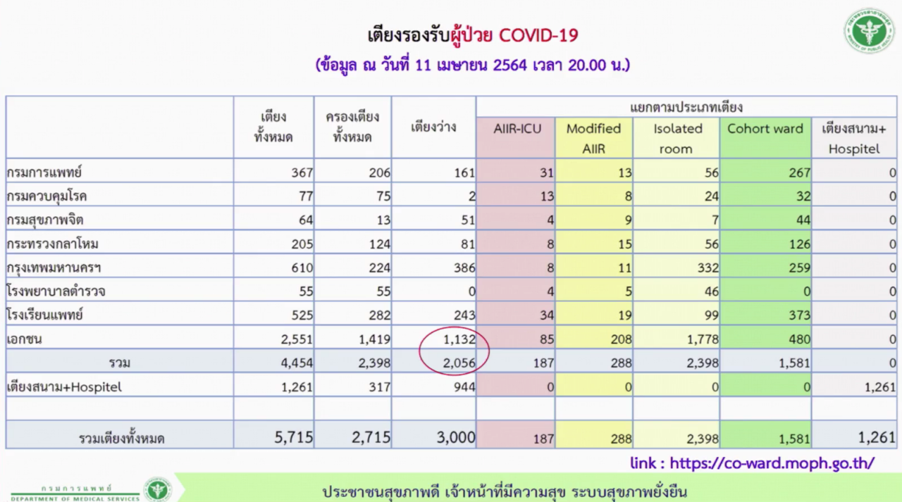Click the COVID-19 slide title text

point(473,35)
